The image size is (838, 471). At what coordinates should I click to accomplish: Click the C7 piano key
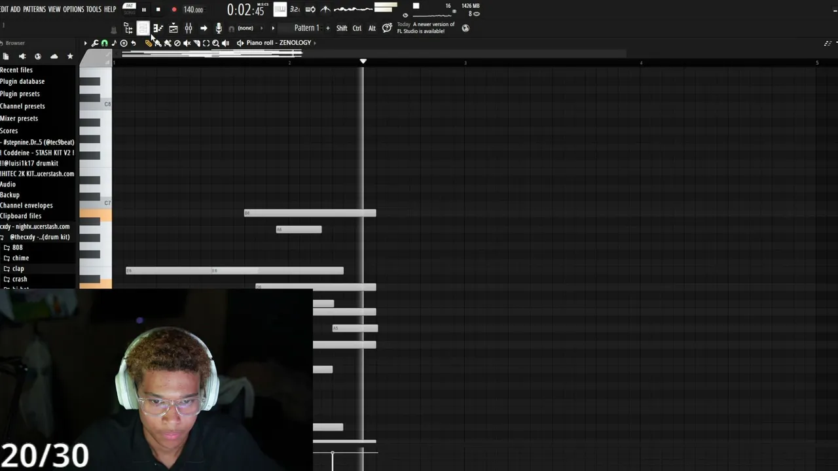point(96,203)
